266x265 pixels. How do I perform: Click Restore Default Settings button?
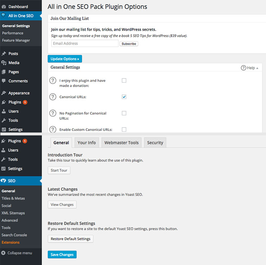71,239
